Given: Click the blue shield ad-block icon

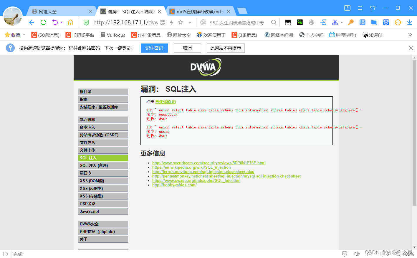Looking at the screenshot, I should [x=386, y=22].
